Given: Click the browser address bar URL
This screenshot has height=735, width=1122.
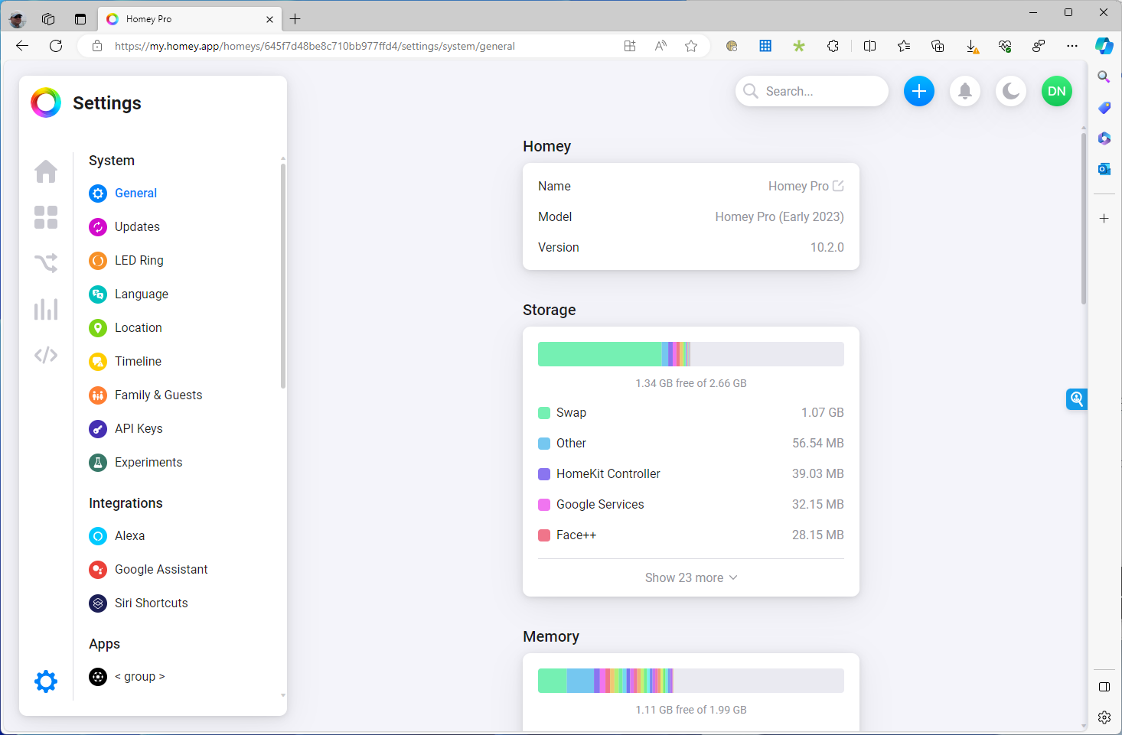Looking at the screenshot, I should pyautogui.click(x=315, y=46).
